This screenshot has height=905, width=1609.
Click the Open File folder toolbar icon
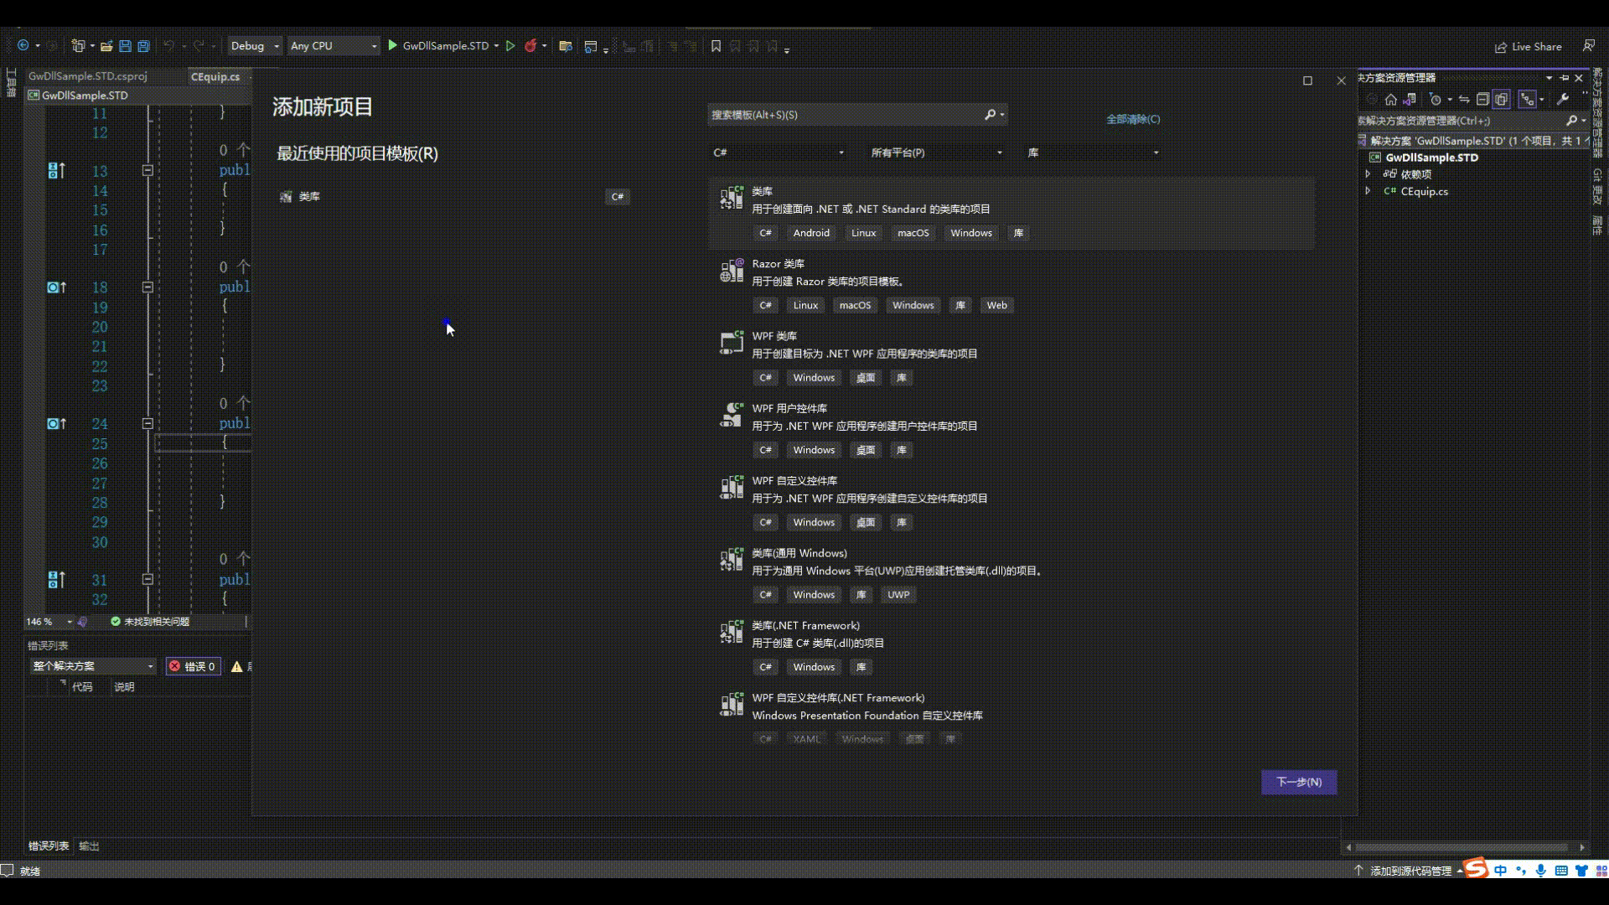pyautogui.click(x=106, y=46)
